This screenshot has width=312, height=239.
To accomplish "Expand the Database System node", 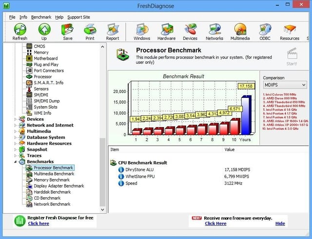I will (16, 137).
